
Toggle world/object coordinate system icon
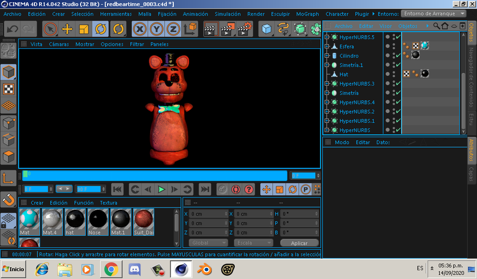(190, 29)
